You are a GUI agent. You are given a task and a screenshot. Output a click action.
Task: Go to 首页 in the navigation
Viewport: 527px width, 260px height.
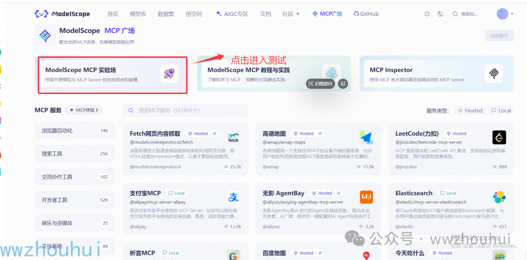(113, 14)
